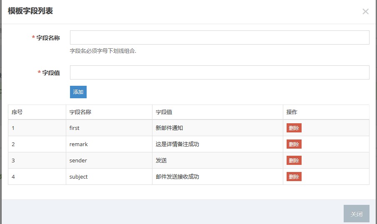The height and width of the screenshot is (224, 377).
Task: Focus the 字段值 text box
Action: pos(220,72)
